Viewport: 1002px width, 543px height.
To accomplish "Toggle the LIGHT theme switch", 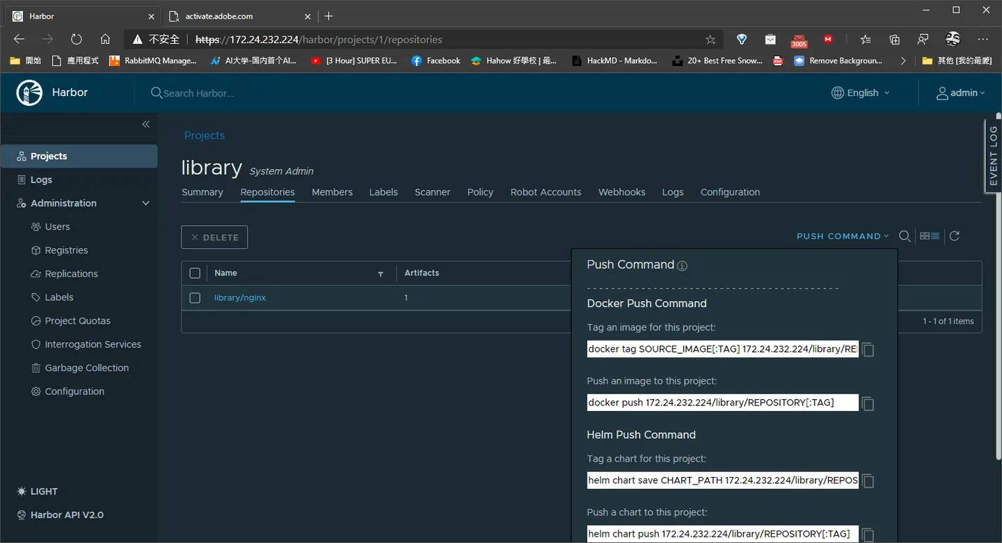I will (37, 492).
